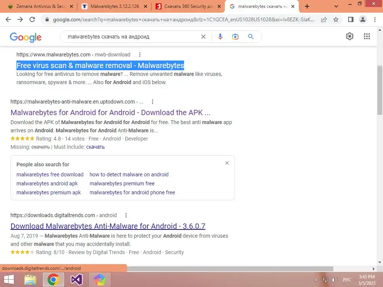Go back to the previous page
The width and height of the screenshot is (383, 287).
pyautogui.click(x=8, y=19)
